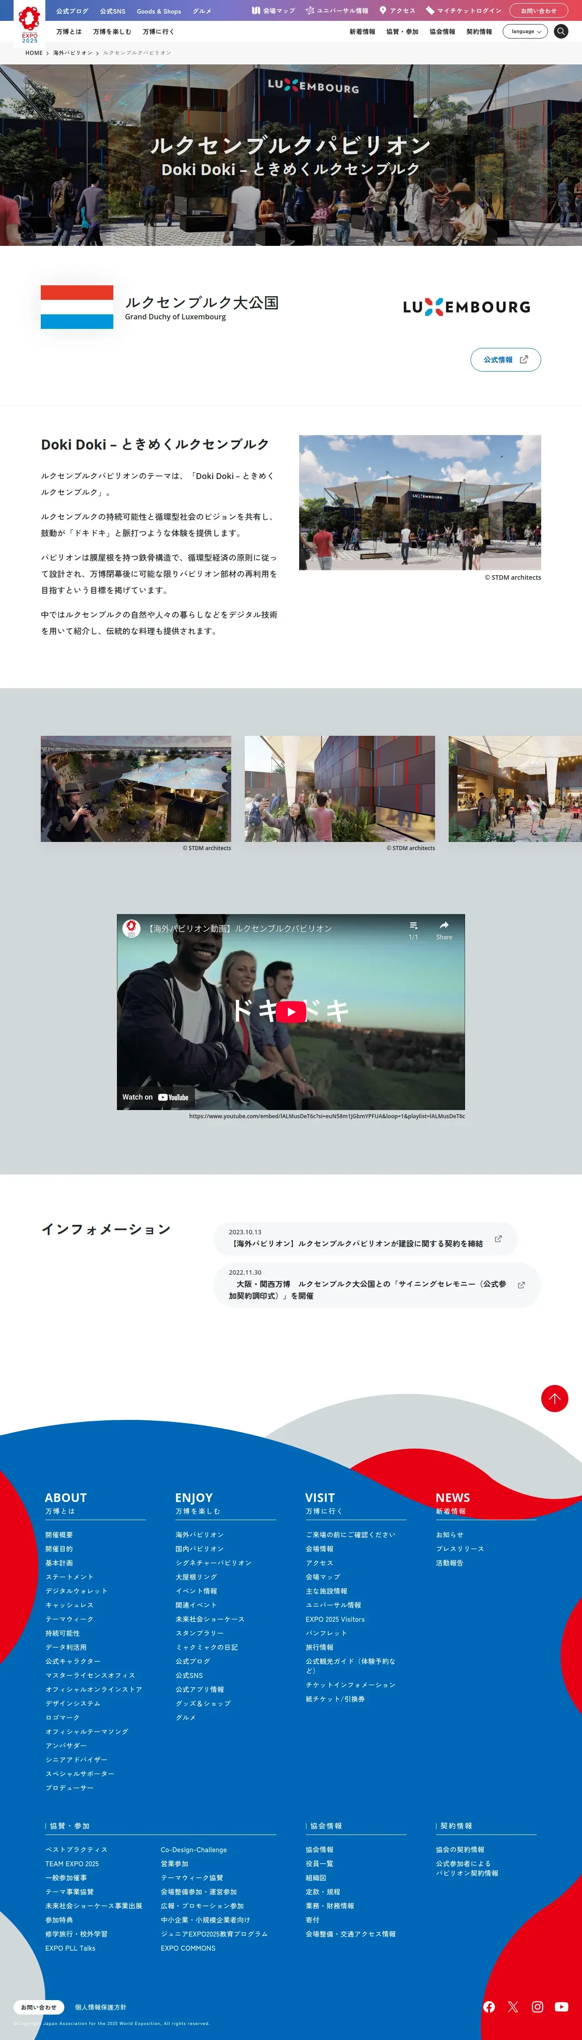Play the Luxembourg pavilion YouTube video
The image size is (582, 2040).
click(x=291, y=1011)
